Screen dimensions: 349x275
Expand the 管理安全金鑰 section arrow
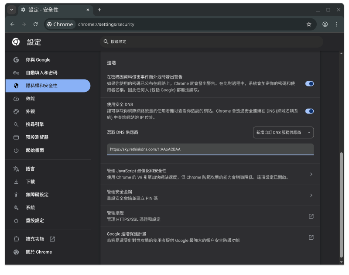[311, 195]
